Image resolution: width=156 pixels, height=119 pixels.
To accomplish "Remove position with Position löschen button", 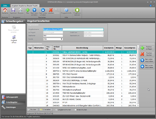I will [x=147, y=54].
